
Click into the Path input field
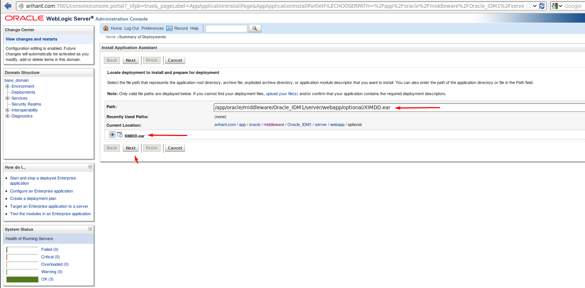[399, 107]
